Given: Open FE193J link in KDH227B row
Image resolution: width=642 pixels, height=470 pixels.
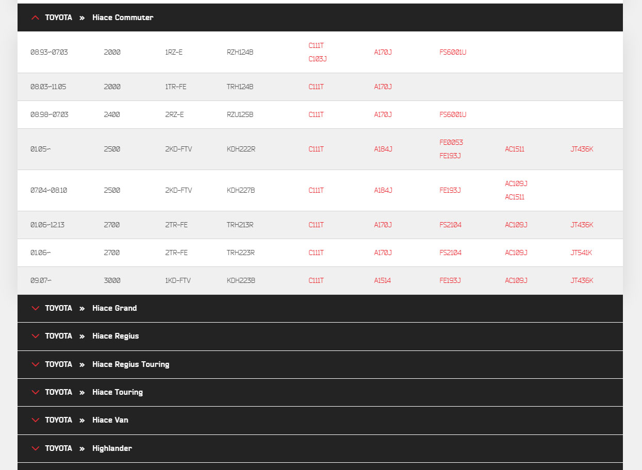Looking at the screenshot, I should [450, 190].
